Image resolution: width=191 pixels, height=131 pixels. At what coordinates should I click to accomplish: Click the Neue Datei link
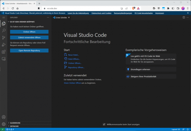(x=74, y=55)
